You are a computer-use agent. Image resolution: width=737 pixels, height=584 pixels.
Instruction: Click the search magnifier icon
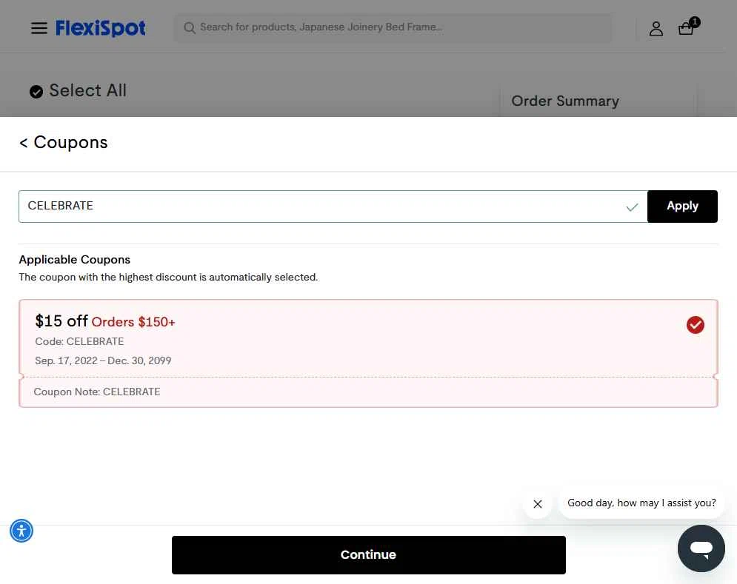[190, 28]
